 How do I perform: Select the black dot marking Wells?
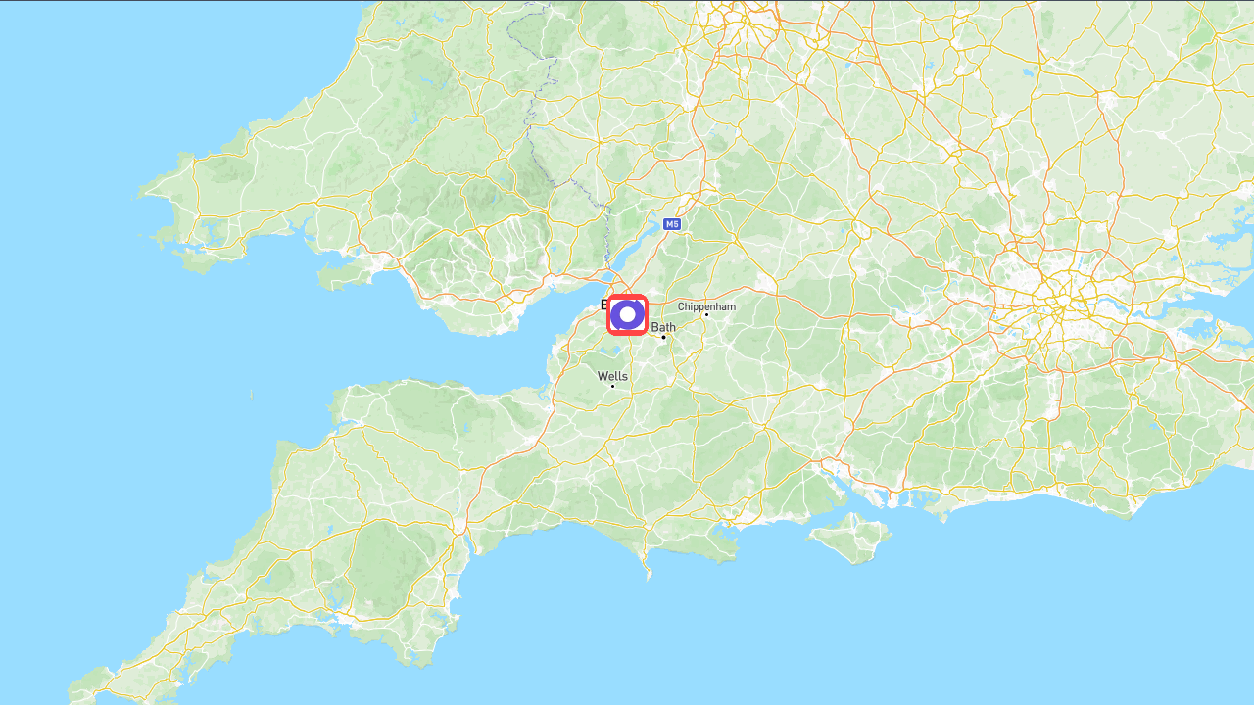pyautogui.click(x=613, y=386)
